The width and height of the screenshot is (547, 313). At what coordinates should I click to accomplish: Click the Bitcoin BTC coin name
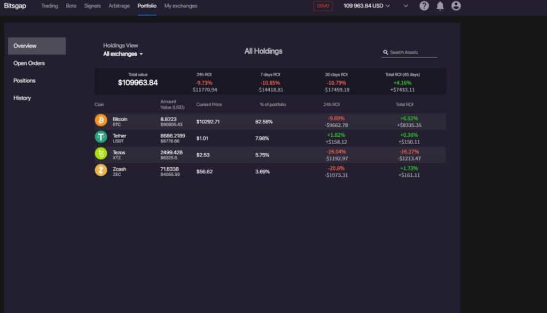[x=120, y=121]
